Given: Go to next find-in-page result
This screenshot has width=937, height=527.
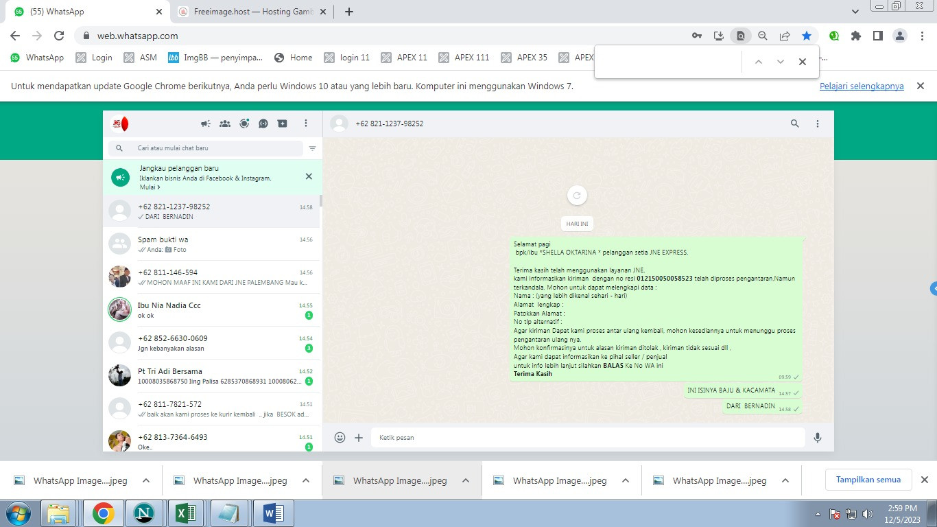Looking at the screenshot, I should 781,62.
